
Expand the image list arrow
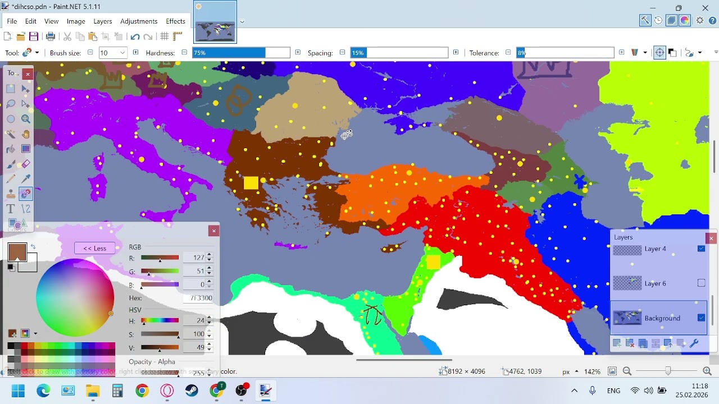click(242, 22)
